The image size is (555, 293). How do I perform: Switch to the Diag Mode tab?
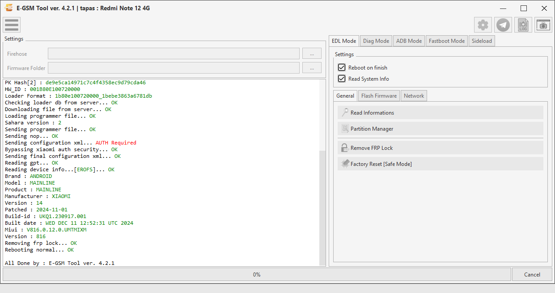[x=376, y=41]
